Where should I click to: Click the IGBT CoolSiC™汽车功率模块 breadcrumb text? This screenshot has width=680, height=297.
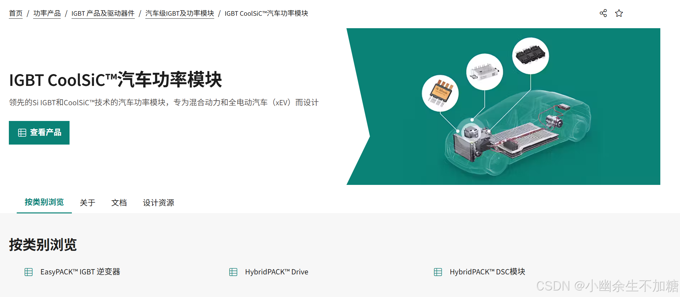(x=266, y=13)
